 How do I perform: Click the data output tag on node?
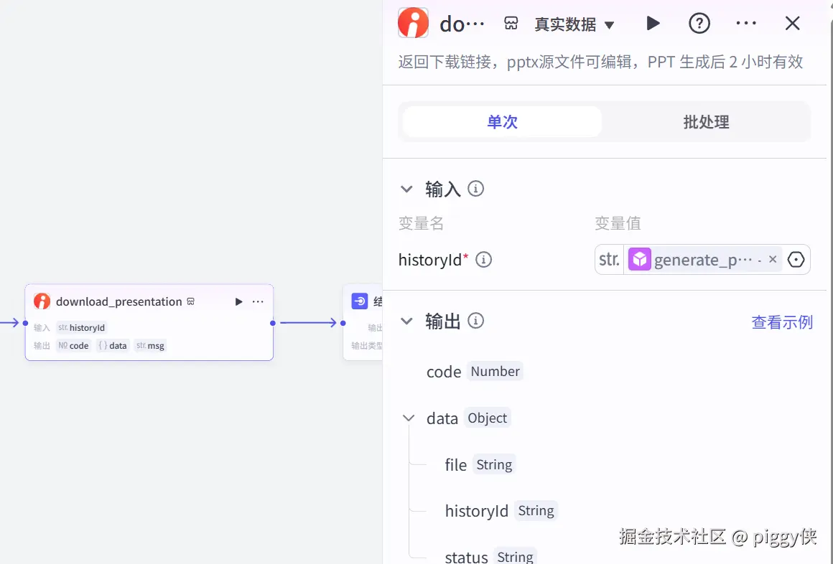(x=113, y=346)
